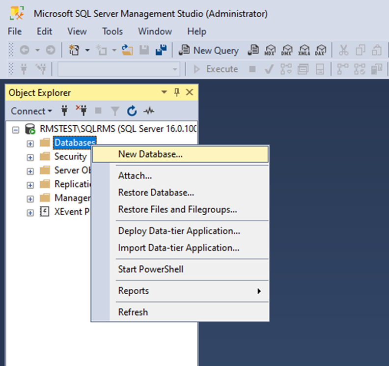Expand the Databases folder node
This screenshot has height=366, width=389.
coord(30,143)
